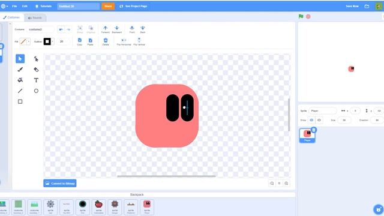The width and height of the screenshot is (384, 216).
Task: Switch to the Sounds tab
Action: (35, 17)
